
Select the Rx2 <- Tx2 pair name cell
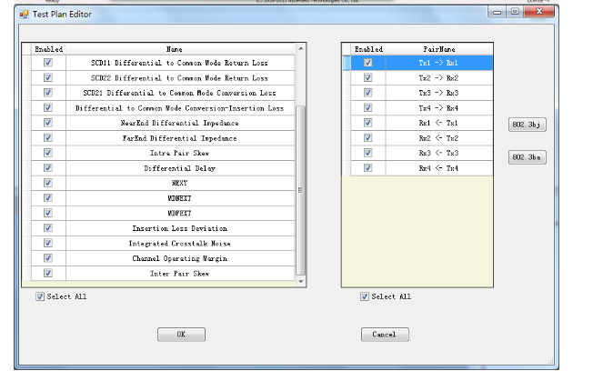pyautogui.click(x=439, y=138)
